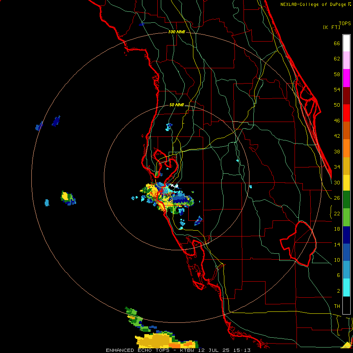Pick the bright yellow legend swatch near 30
The width and height of the screenshot is (353, 353).
(x=346, y=183)
